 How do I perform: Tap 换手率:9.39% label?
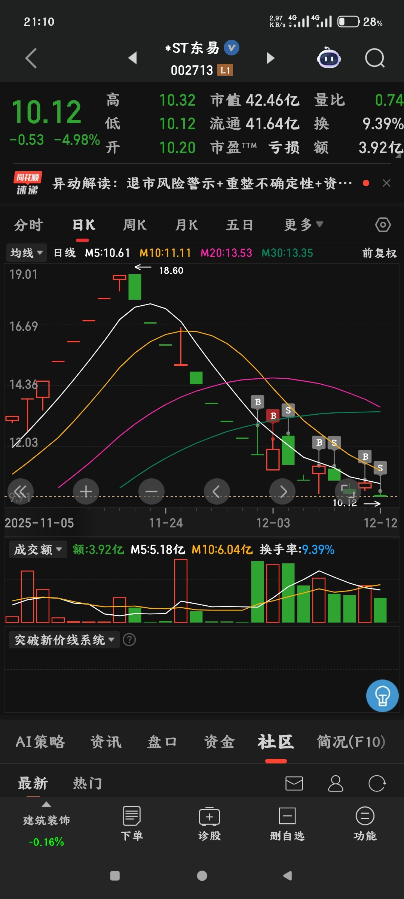[x=297, y=550]
